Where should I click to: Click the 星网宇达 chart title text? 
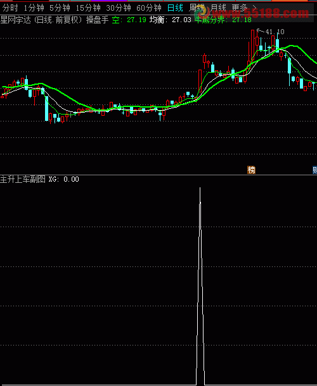[x=16, y=20]
